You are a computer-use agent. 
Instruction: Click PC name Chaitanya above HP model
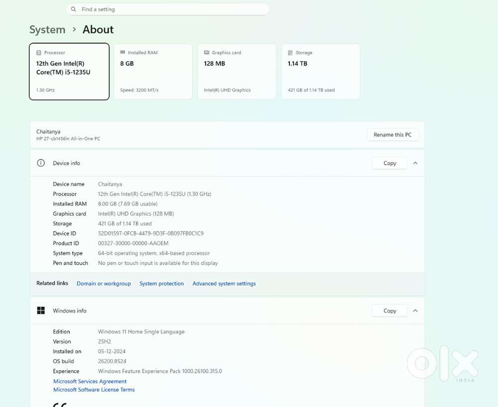pos(48,132)
